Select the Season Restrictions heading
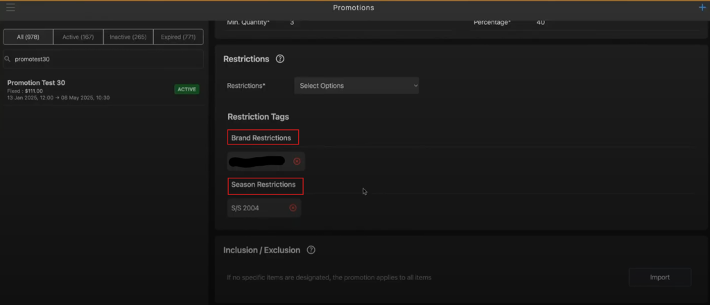This screenshot has height=305, width=710. click(x=263, y=185)
